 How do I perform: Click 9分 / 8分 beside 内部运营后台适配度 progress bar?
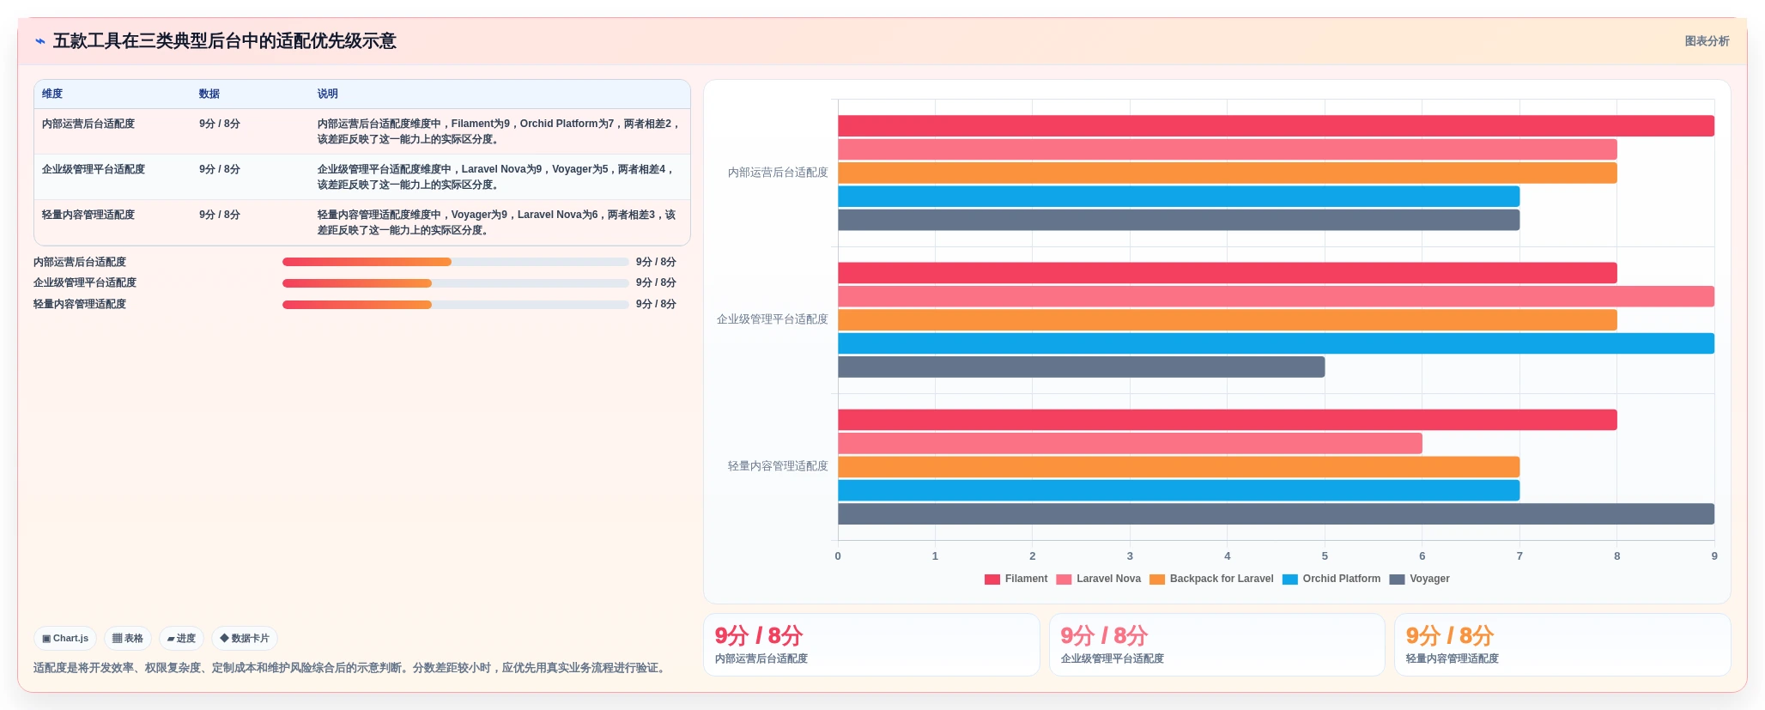click(656, 262)
